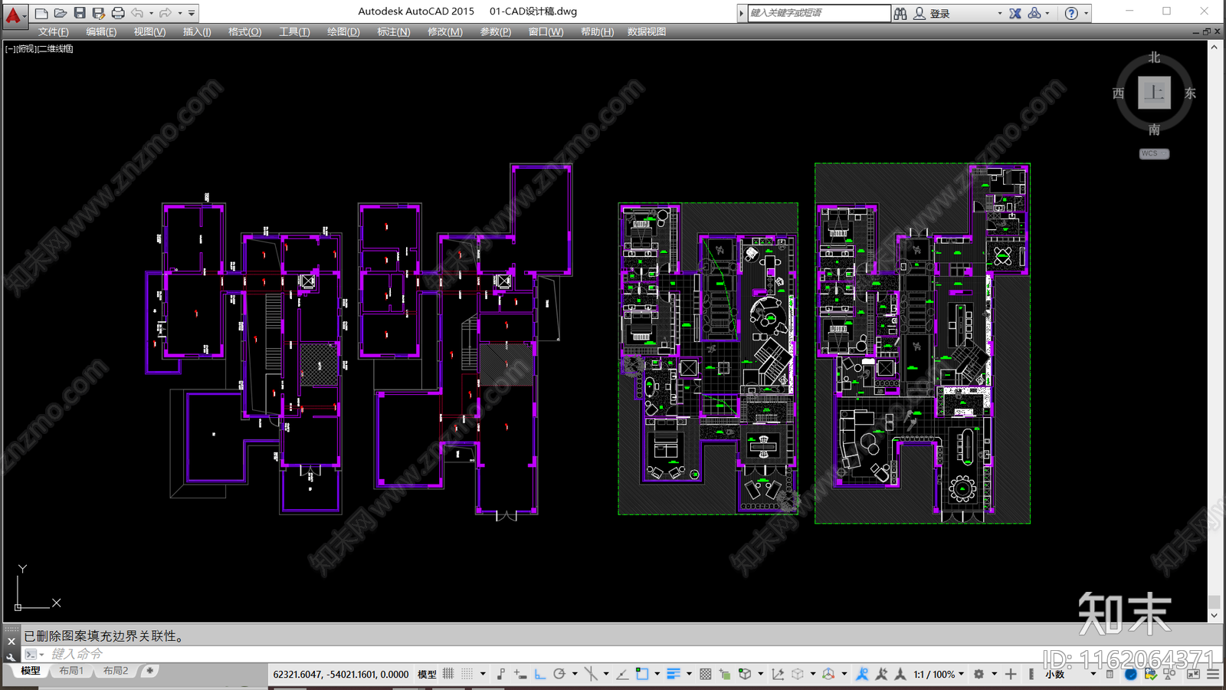The image size is (1226, 690).
Task: Click the Undo arrow icon
Action: [x=138, y=13]
